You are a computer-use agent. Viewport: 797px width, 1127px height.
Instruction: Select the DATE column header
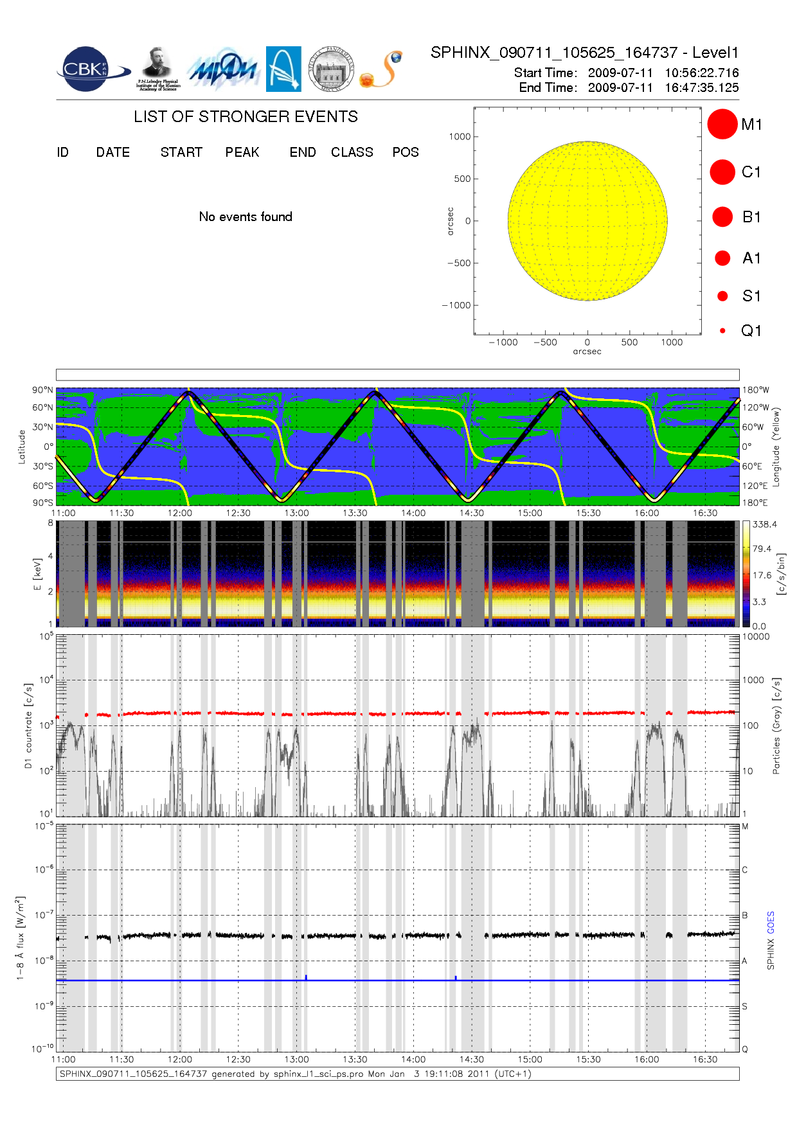(113, 152)
